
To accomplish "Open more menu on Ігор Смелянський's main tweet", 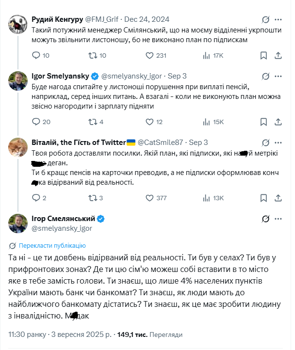I will click(278, 219).
